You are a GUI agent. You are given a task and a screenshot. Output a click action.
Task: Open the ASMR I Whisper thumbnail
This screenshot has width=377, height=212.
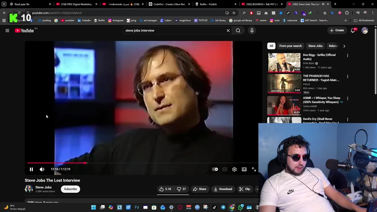(284, 105)
